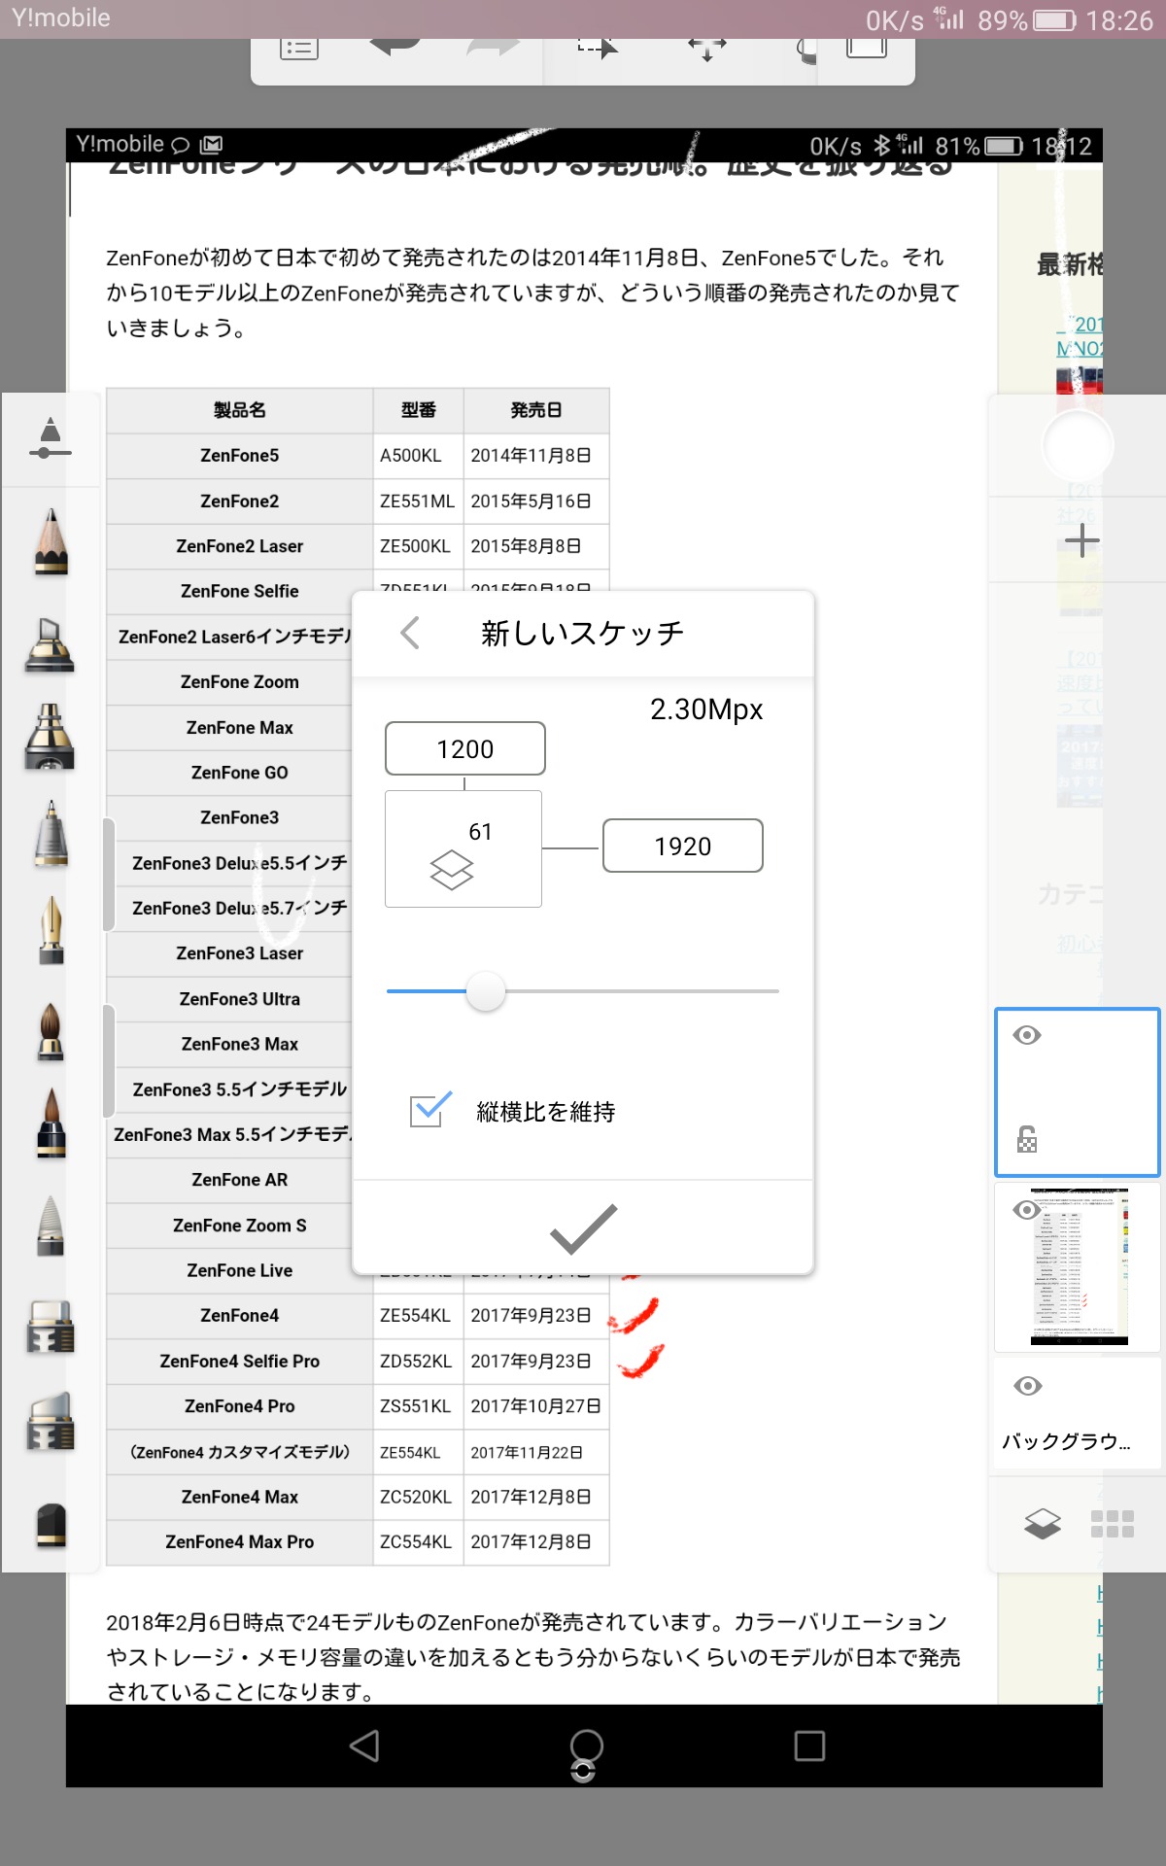Open the transform move tool
This screenshot has height=1866, width=1166.
(x=706, y=47)
